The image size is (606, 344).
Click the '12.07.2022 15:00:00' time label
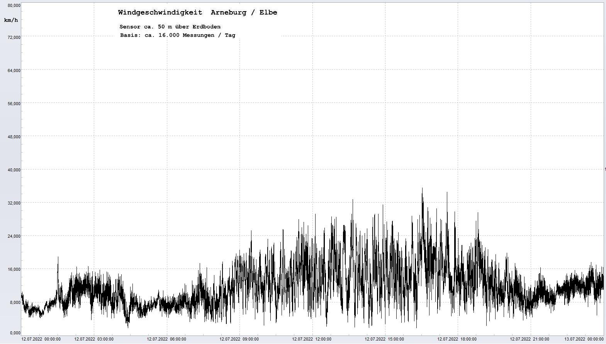[384, 339]
